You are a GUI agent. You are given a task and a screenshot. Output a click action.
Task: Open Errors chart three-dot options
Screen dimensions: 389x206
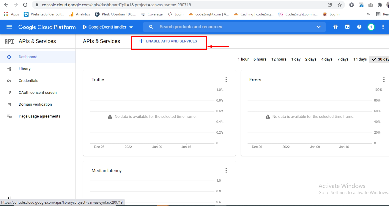tap(384, 80)
